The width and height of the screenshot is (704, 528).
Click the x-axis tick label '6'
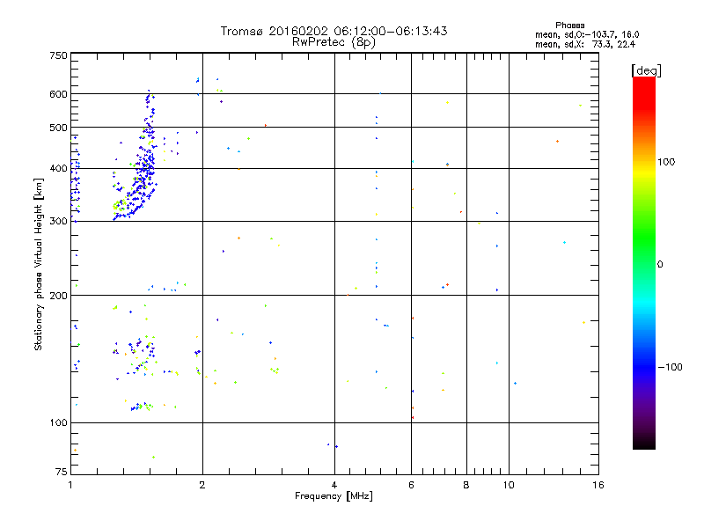pyautogui.click(x=411, y=485)
